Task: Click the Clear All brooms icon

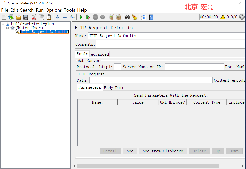Action: coord(119,17)
